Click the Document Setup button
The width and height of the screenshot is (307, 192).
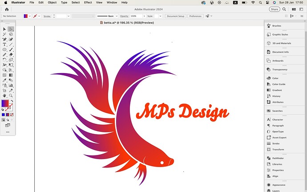[175, 16]
